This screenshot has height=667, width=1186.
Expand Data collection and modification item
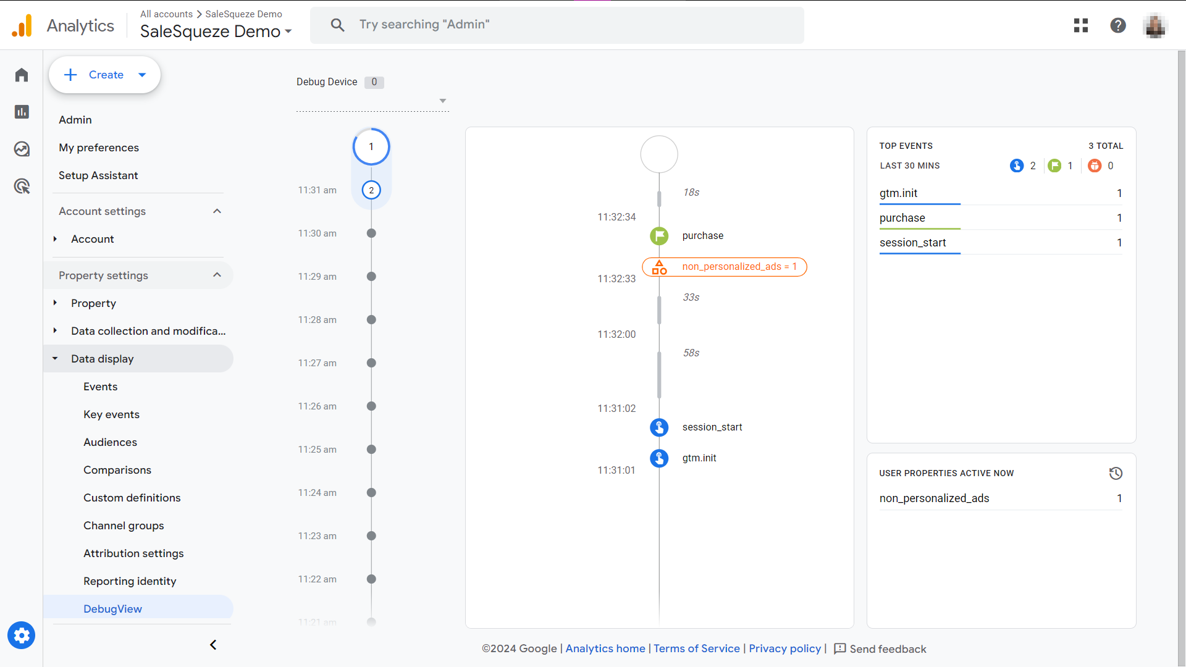pos(55,331)
